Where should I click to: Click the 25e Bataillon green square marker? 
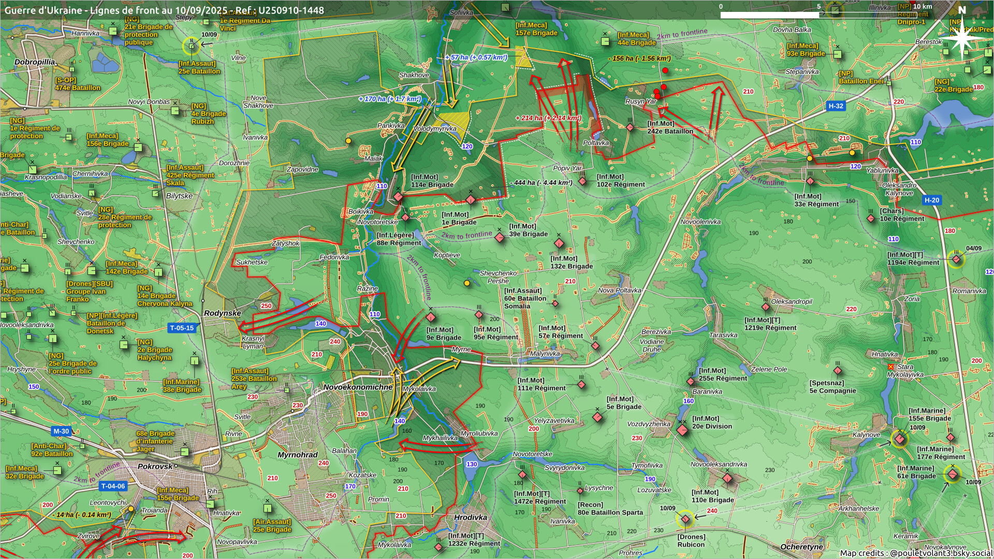click(192, 46)
